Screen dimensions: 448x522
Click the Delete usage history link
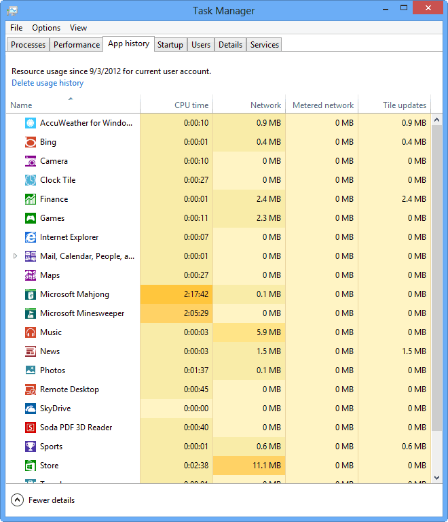click(x=48, y=83)
